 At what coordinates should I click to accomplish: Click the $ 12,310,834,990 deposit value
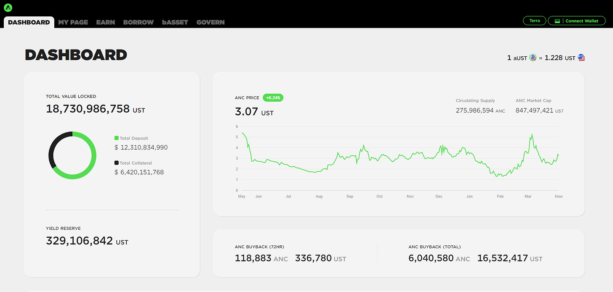(x=141, y=147)
